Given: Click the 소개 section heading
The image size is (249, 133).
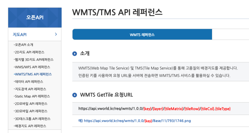Looking at the screenshot, I should tap(85, 53).
